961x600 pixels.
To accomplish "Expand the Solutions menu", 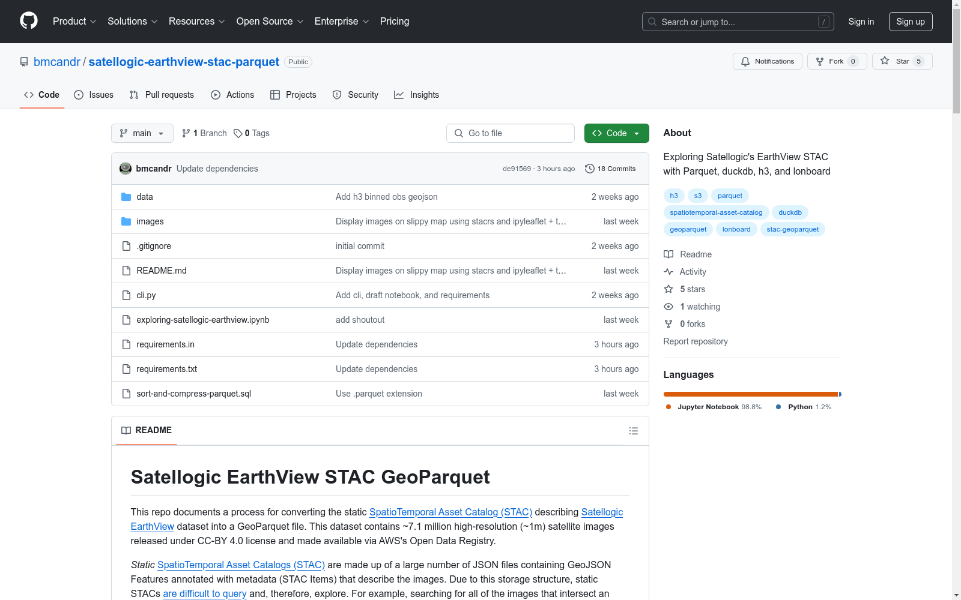I will point(132,22).
